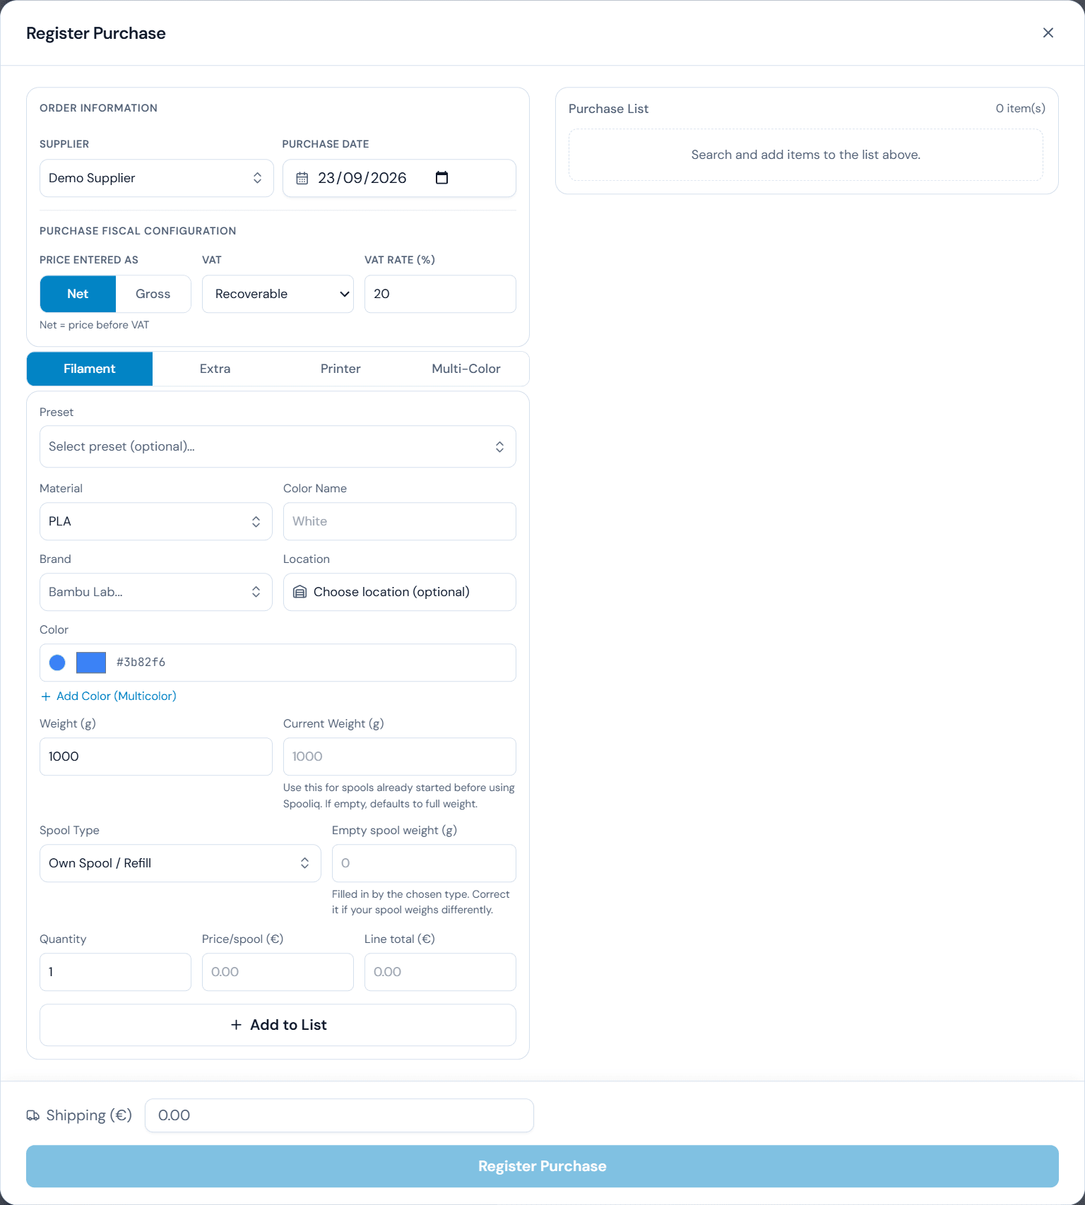Image resolution: width=1085 pixels, height=1205 pixels.
Task: Focus the Weight (g) field
Action: coord(156,756)
